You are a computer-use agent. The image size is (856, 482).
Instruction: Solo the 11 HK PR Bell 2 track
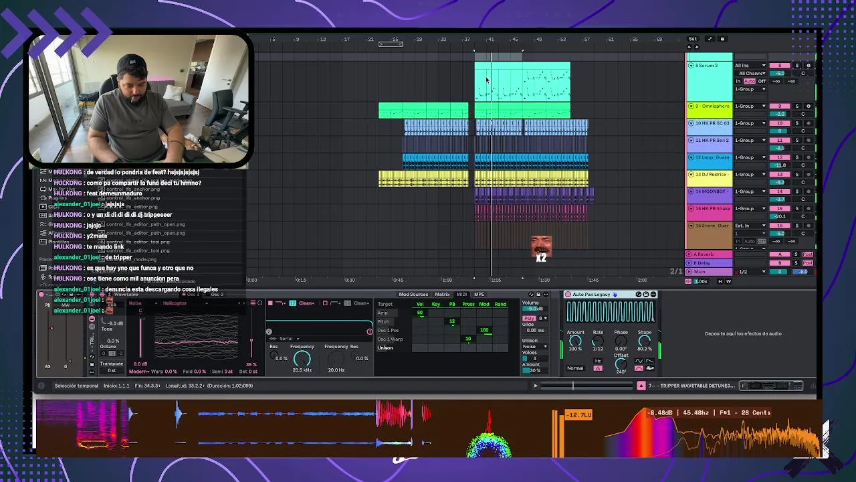click(x=797, y=140)
